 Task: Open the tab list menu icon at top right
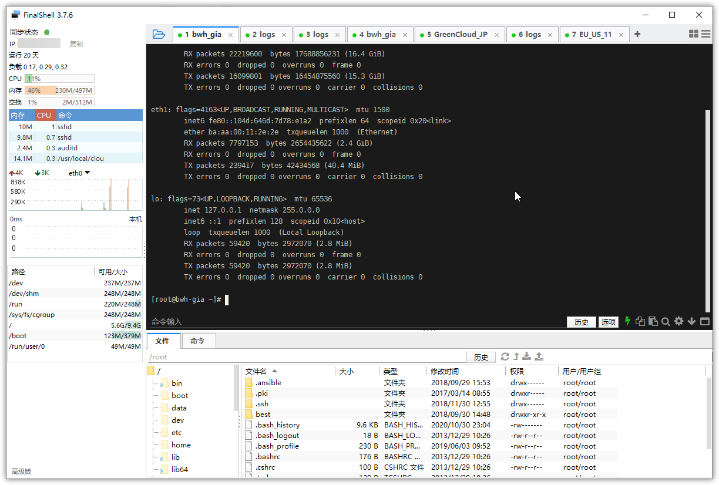[705, 33]
